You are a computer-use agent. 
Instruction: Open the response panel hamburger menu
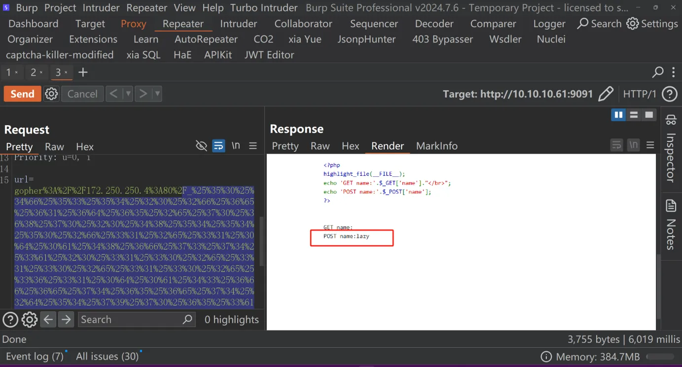pos(650,145)
